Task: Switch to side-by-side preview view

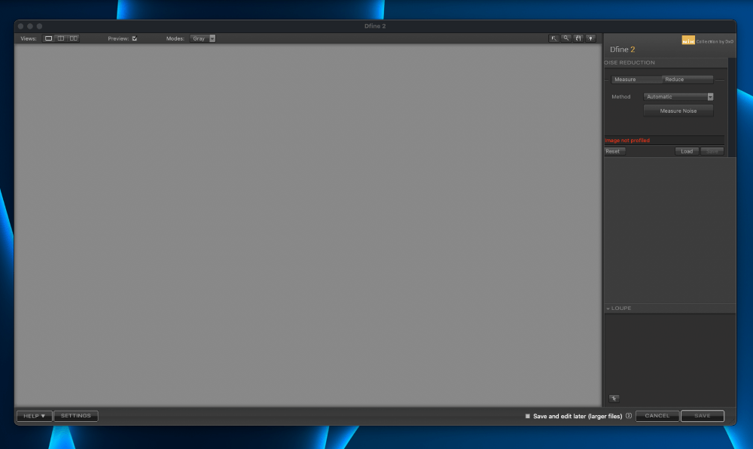Action: tap(74, 38)
